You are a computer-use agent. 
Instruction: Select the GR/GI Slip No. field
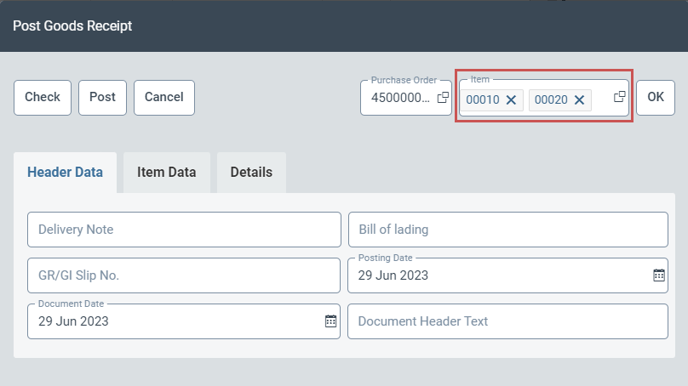pos(184,275)
